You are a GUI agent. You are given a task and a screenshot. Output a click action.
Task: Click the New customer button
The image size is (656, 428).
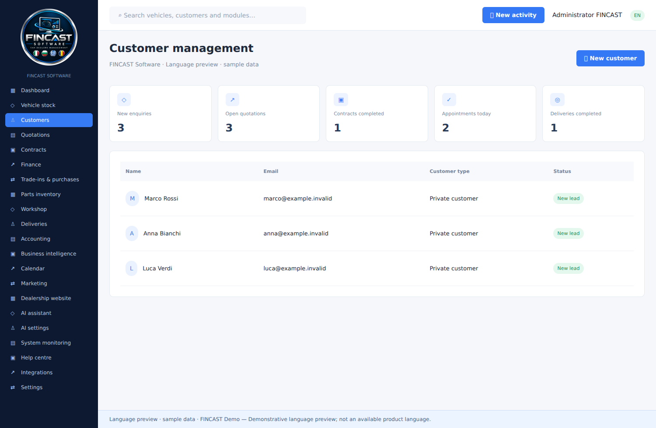point(610,58)
